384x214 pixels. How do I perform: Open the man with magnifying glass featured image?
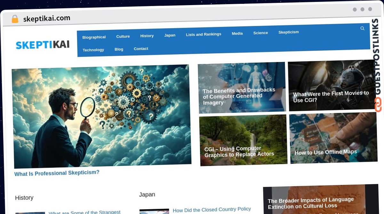[x=101, y=117]
